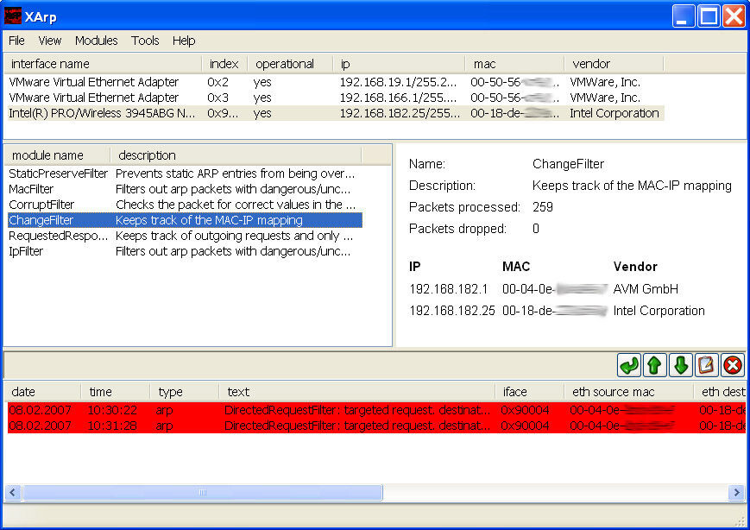Click the log's horizontal scrollbar thumb

click(x=203, y=493)
